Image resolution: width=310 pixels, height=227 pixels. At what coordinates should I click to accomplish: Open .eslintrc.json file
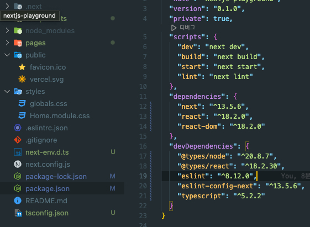[x=46, y=128]
